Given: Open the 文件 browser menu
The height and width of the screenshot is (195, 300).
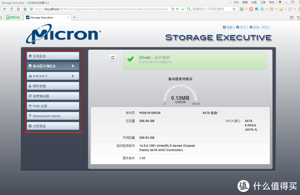Looking at the screenshot, I should 236,2.
